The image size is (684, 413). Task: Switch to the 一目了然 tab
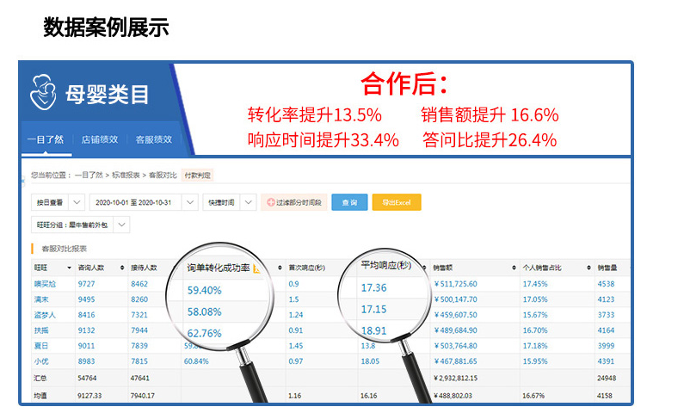[46, 139]
